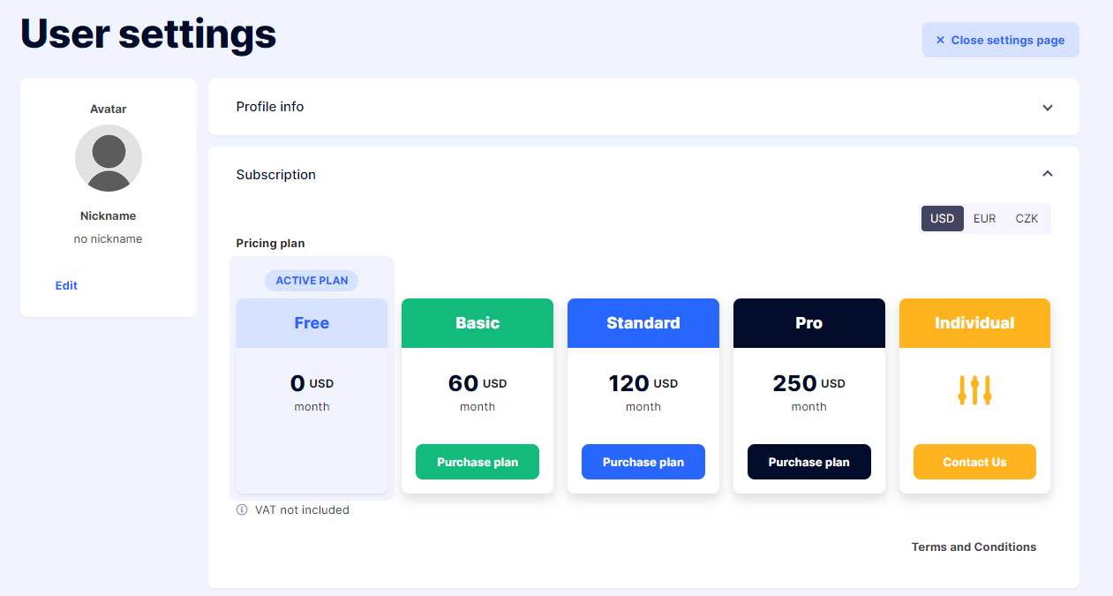Click Contact Us for Individual plan
Viewport: 1113px width, 596px height.
(x=974, y=462)
